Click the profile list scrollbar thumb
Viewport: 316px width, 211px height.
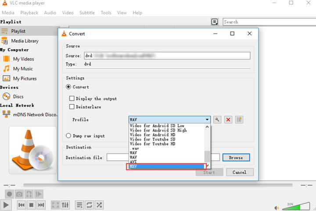click(207, 156)
